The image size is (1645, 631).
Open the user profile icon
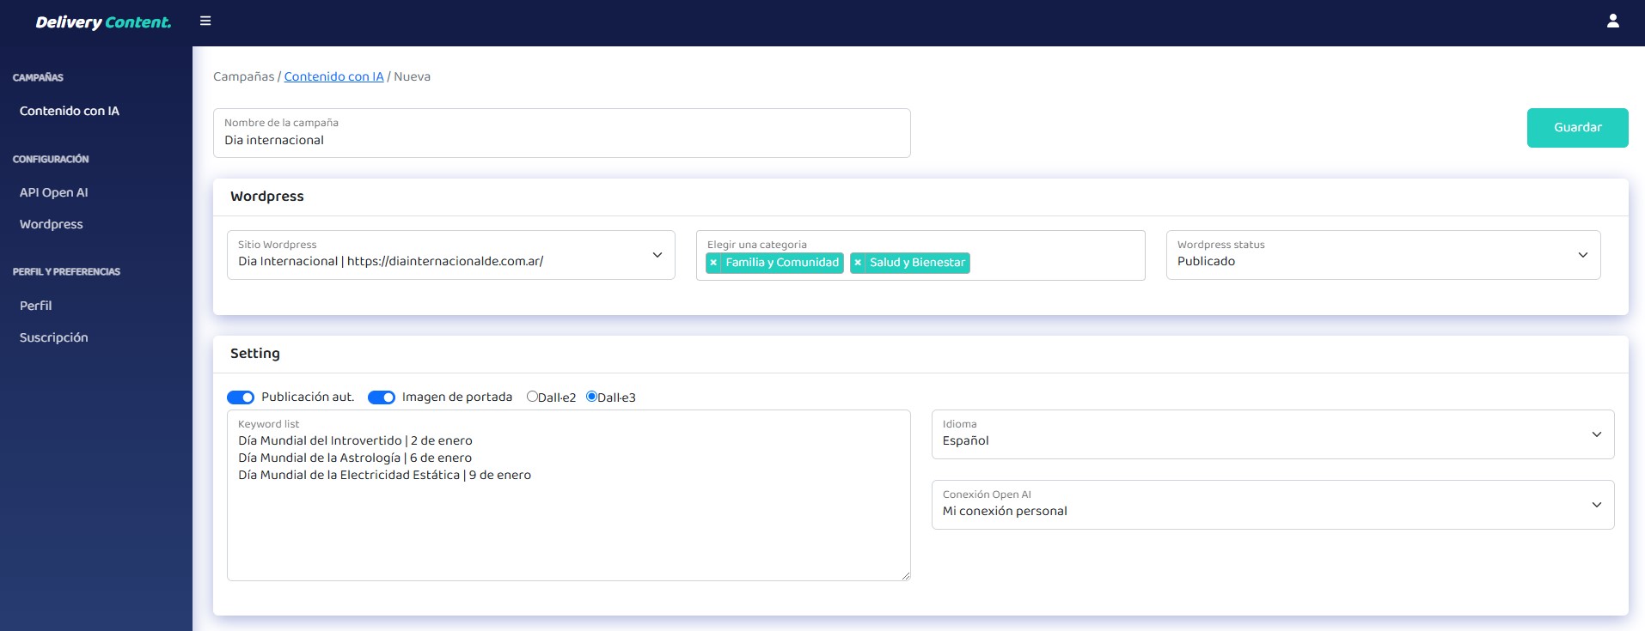pyautogui.click(x=1612, y=21)
